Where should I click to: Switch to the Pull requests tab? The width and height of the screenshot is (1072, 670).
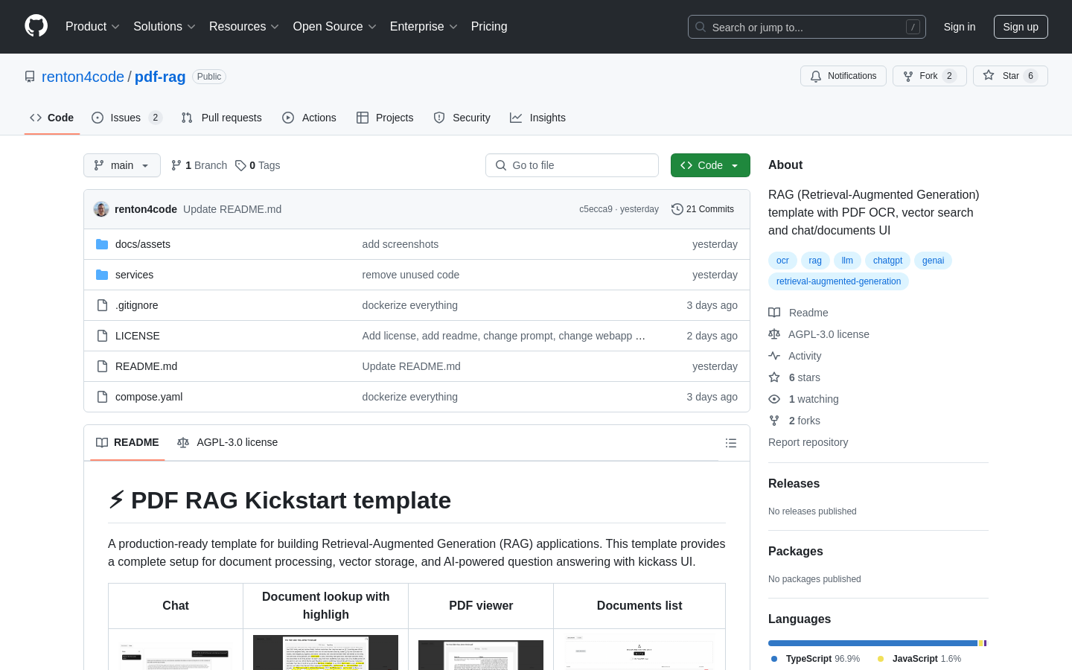222,118
